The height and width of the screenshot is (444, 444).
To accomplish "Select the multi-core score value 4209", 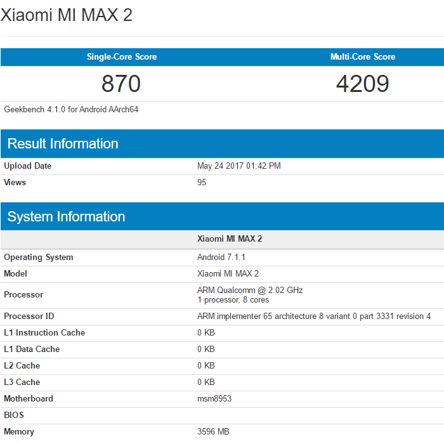I will point(362,84).
